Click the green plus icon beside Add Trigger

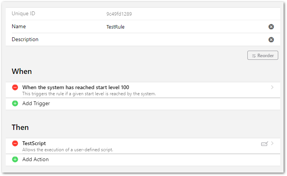[x=15, y=103]
